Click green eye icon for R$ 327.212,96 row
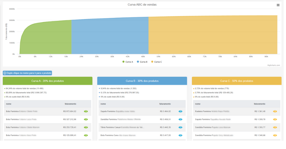This screenshot has width=286, height=149. tap(86, 119)
